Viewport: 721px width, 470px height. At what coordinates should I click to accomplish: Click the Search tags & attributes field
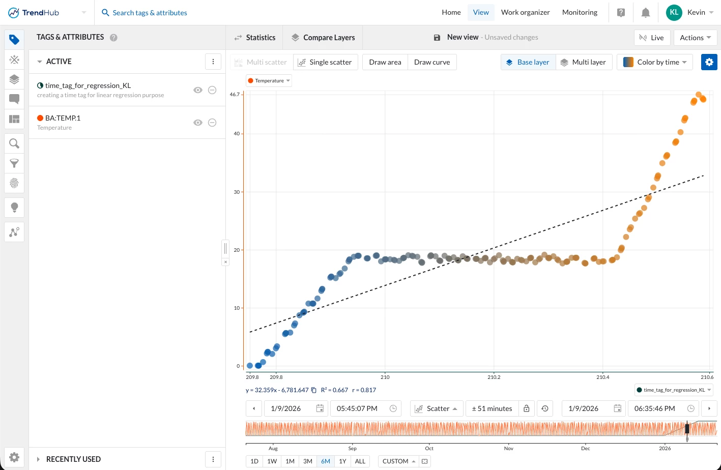[150, 13]
